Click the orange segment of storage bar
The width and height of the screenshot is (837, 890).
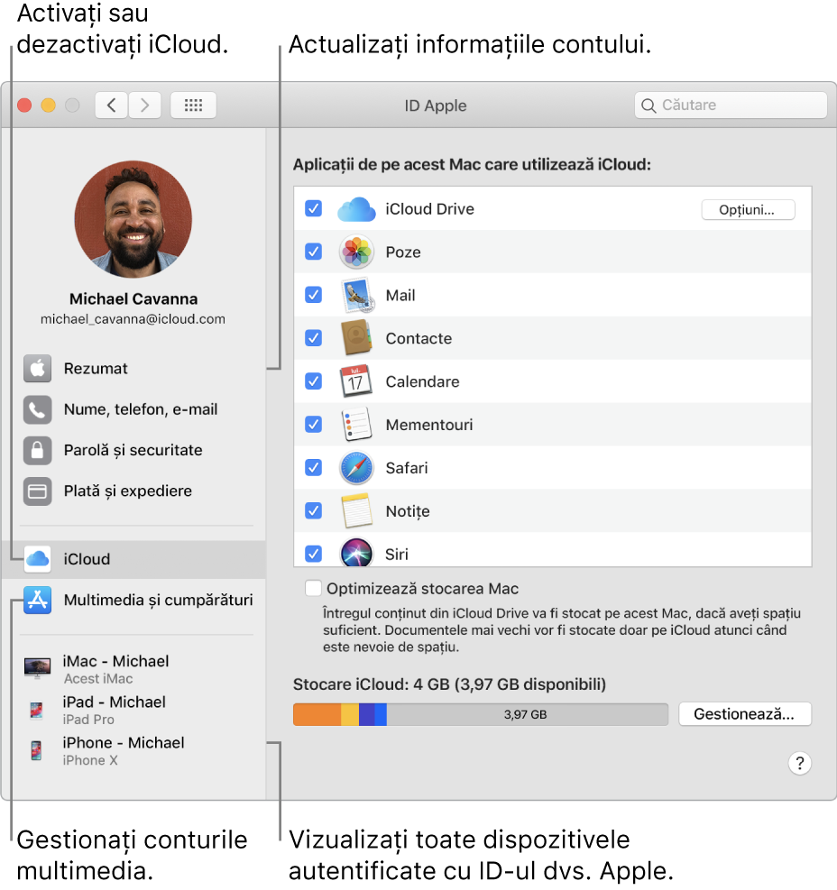(x=317, y=714)
